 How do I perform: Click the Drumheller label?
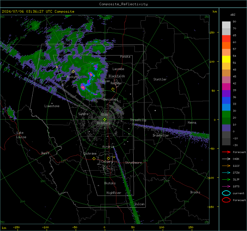coord(161,135)
